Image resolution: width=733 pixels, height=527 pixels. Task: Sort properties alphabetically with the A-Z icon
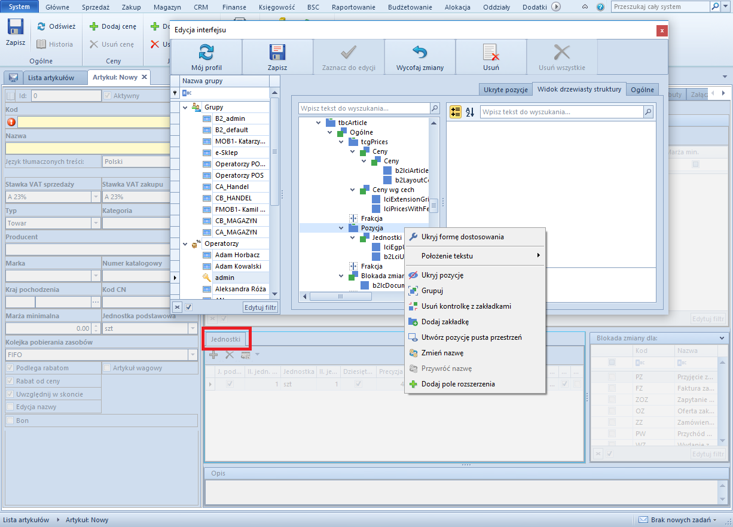(x=470, y=112)
